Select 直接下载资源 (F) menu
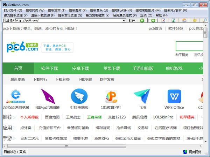This screenshot has height=157, width=210. [x=43, y=15]
